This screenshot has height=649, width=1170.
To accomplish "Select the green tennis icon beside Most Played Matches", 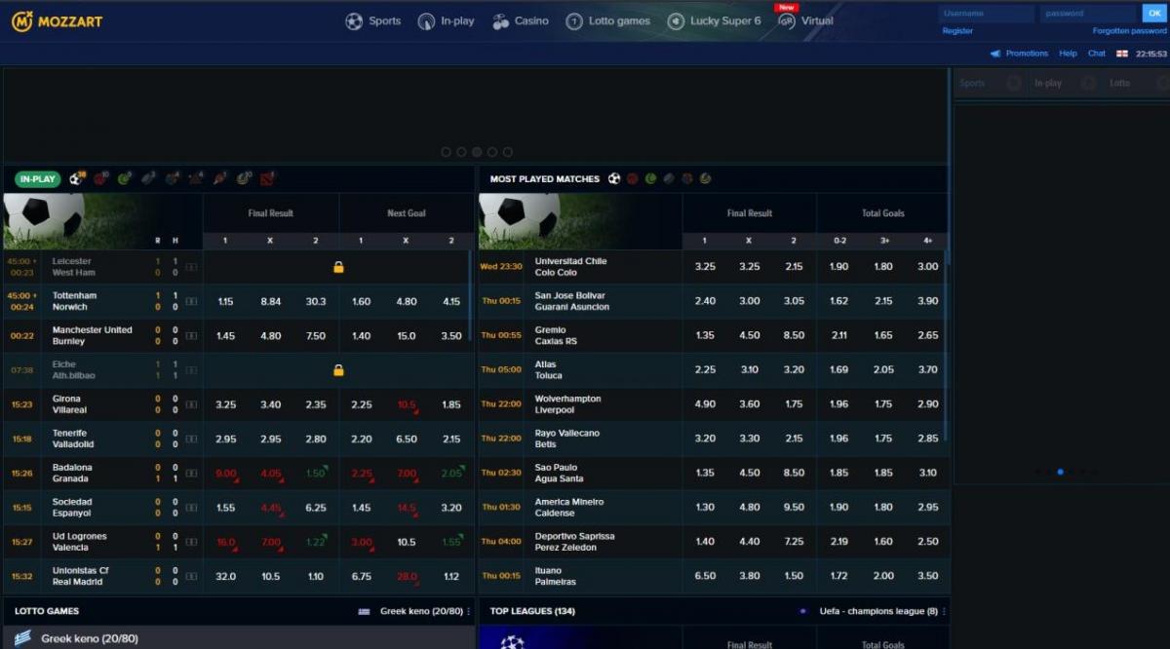I will point(650,179).
